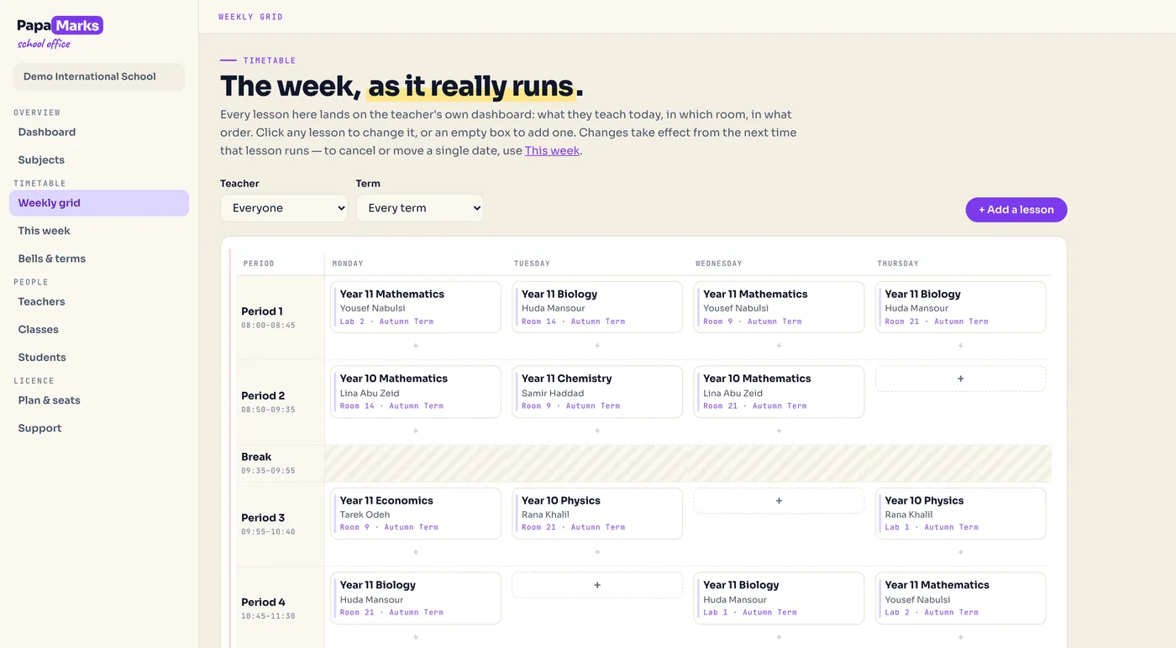Open Monday Period 4 Year 11 Biology lesson

(416, 598)
